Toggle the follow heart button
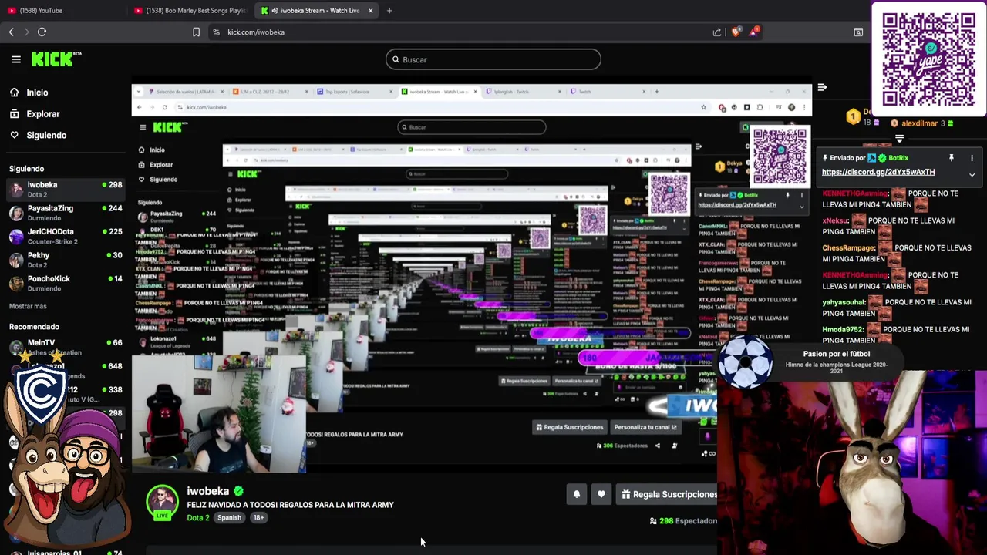 click(x=601, y=494)
